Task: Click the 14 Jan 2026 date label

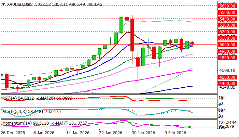Action: pyautogui.click(x=77, y=133)
